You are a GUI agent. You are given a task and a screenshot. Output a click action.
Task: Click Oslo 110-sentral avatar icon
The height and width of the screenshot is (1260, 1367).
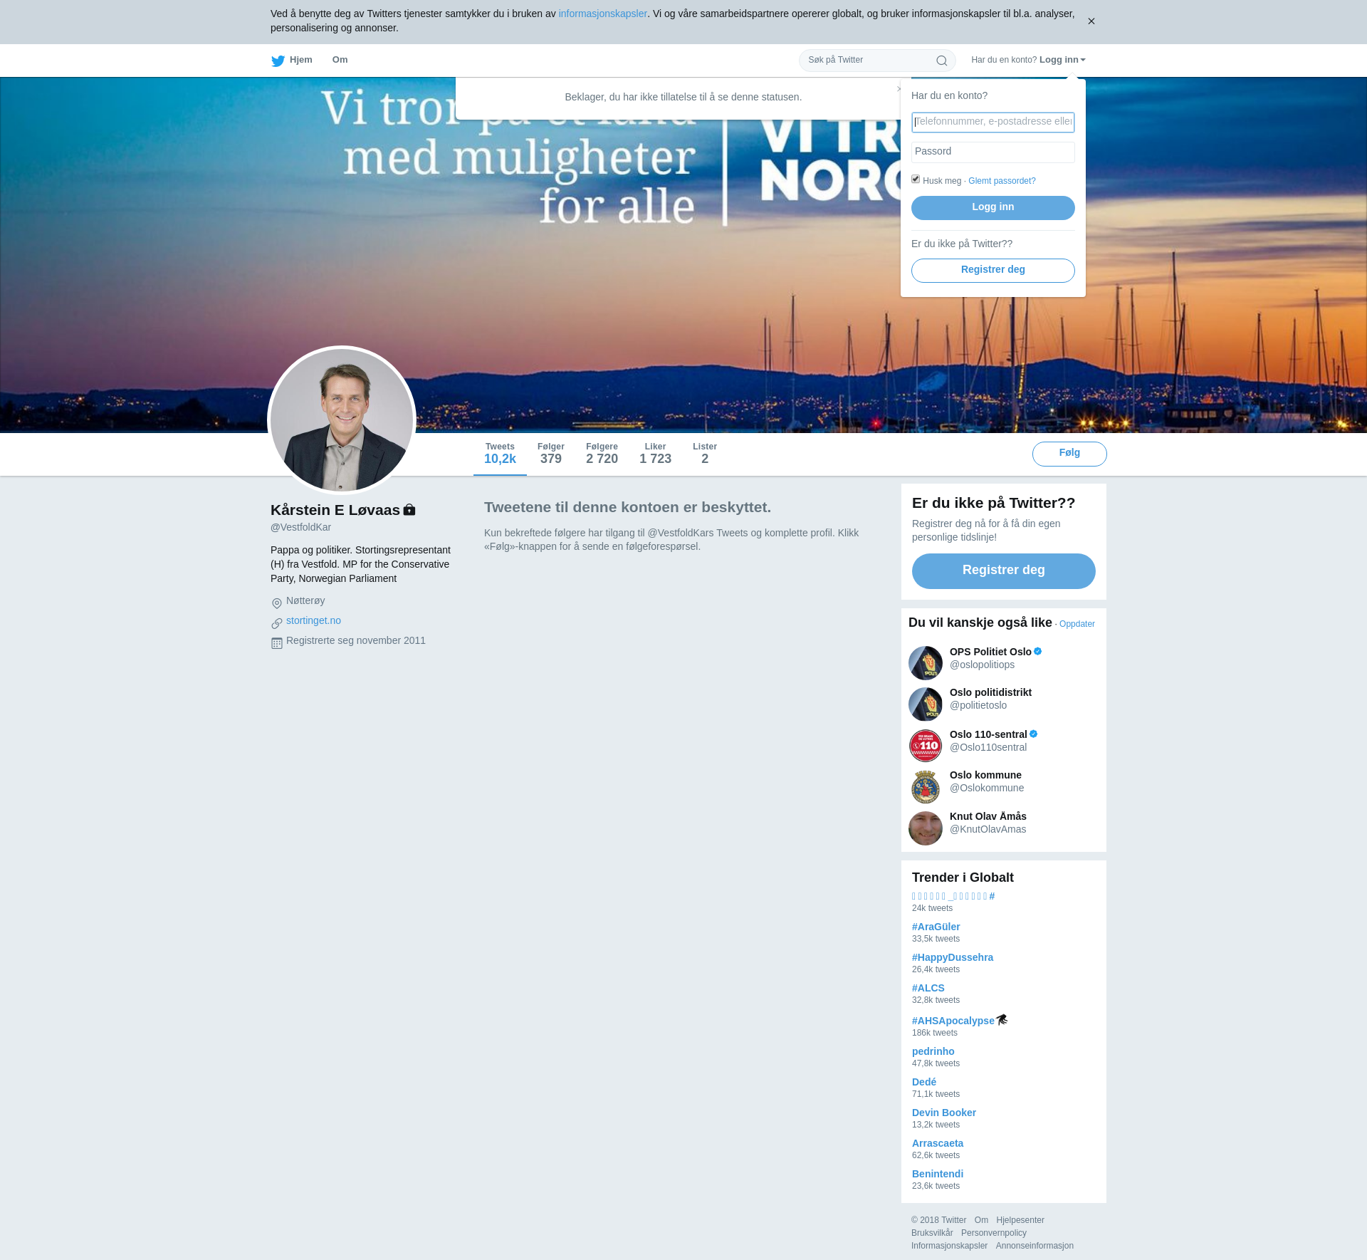pyautogui.click(x=925, y=745)
